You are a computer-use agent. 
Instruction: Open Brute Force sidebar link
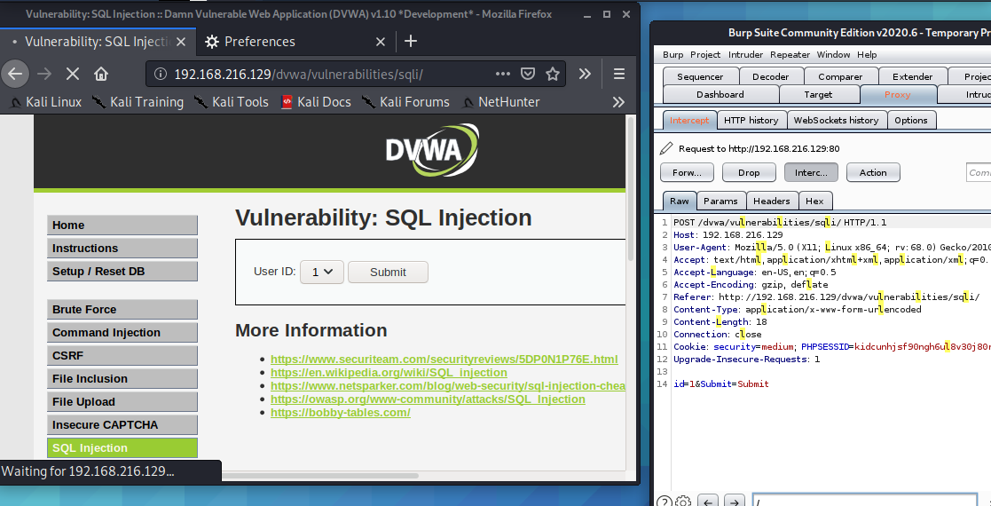click(122, 309)
